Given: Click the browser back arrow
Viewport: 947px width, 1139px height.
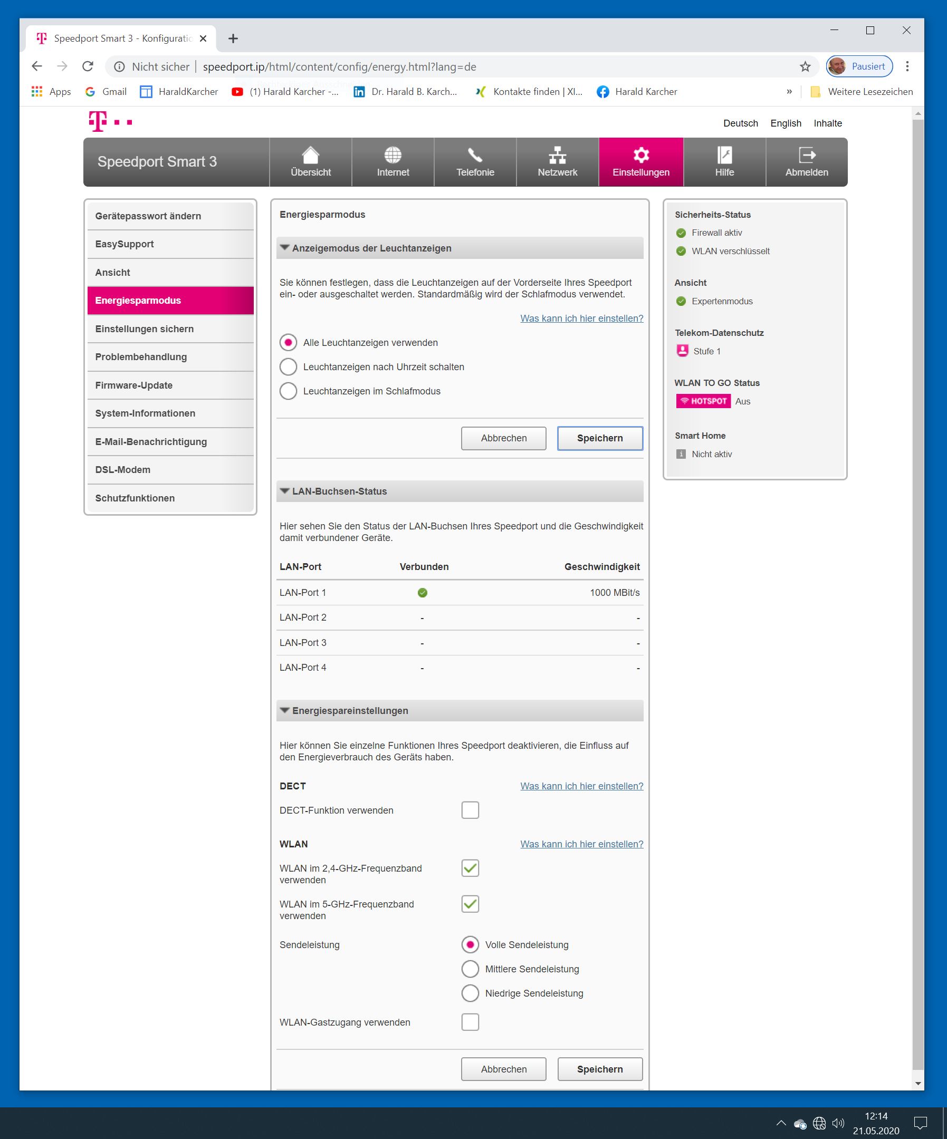Looking at the screenshot, I should (x=37, y=66).
